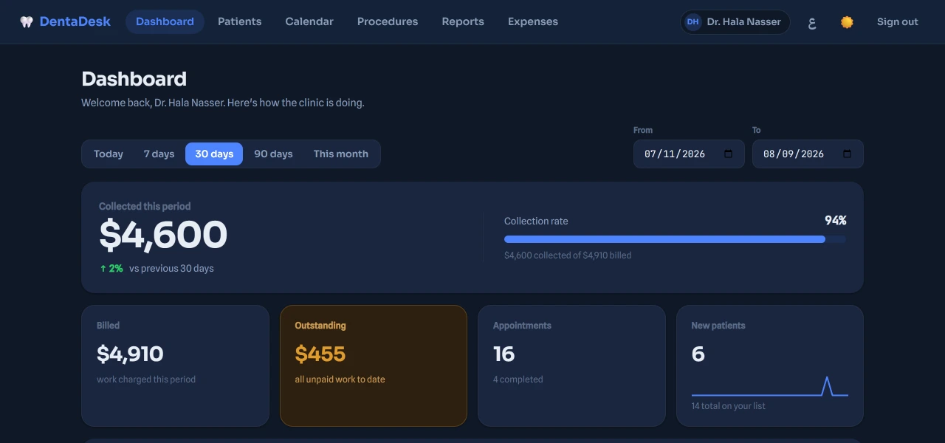Select the Today range filter
945x443 pixels.
(x=109, y=154)
